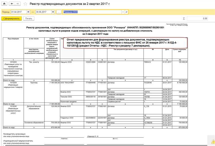Screen dimensions: 215x146
Task: Click the Сформировать button
Action: tap(11, 18)
